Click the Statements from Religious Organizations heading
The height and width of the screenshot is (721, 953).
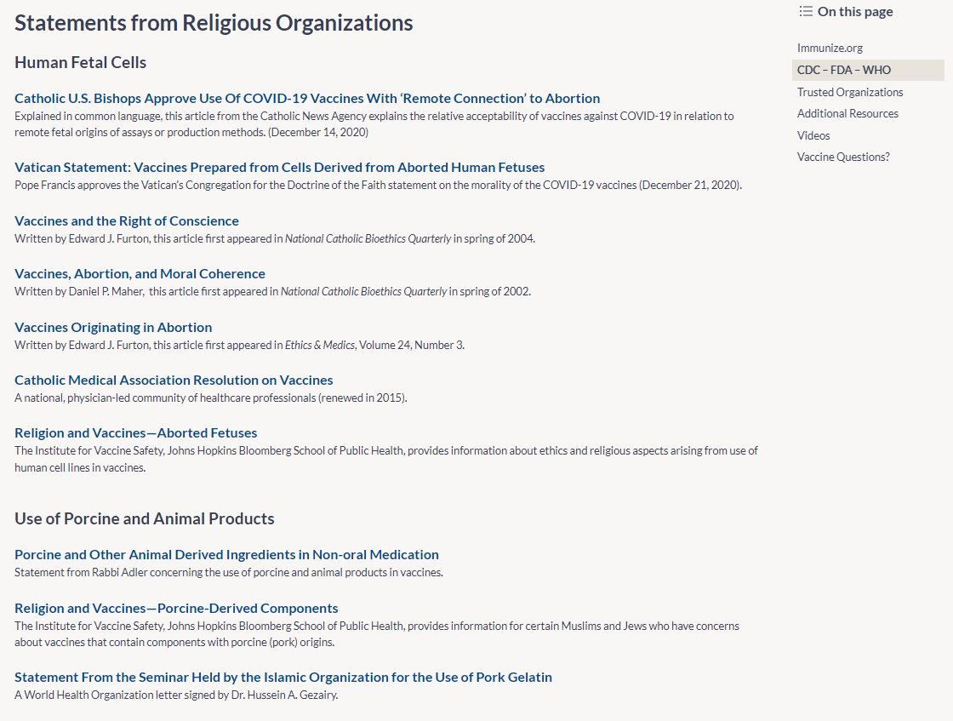[x=214, y=23]
